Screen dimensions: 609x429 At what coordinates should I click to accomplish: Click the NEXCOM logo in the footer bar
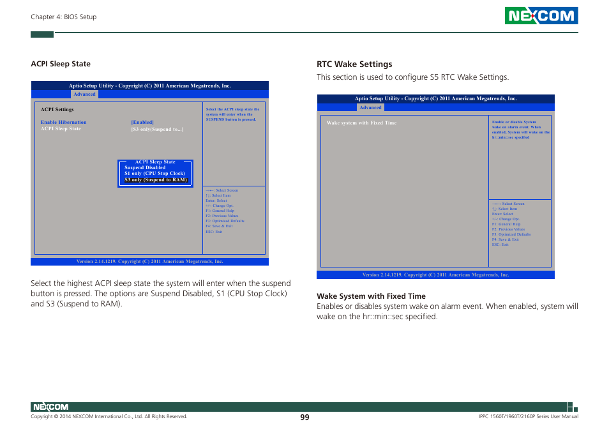click(x=50, y=407)
